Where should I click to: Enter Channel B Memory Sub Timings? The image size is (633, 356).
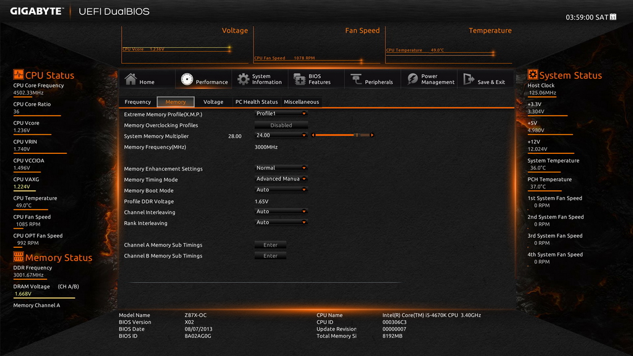271,256
